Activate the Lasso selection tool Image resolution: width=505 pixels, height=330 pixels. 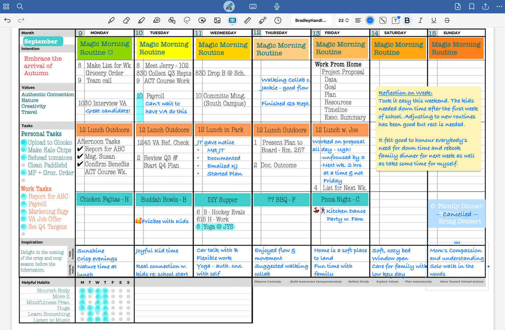[187, 21]
